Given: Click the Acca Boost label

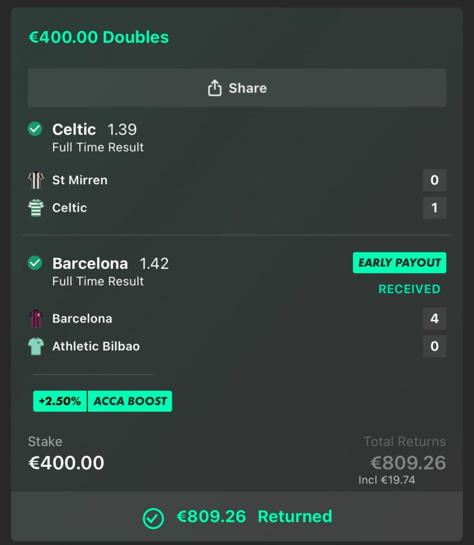Looking at the screenshot, I should [x=130, y=401].
